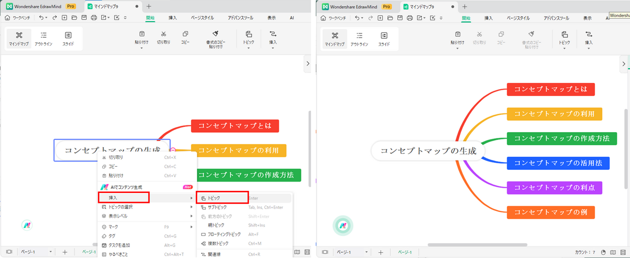The image size is (630, 258).
Task: Open a new document tab with plus, right window
Action: click(464, 6)
